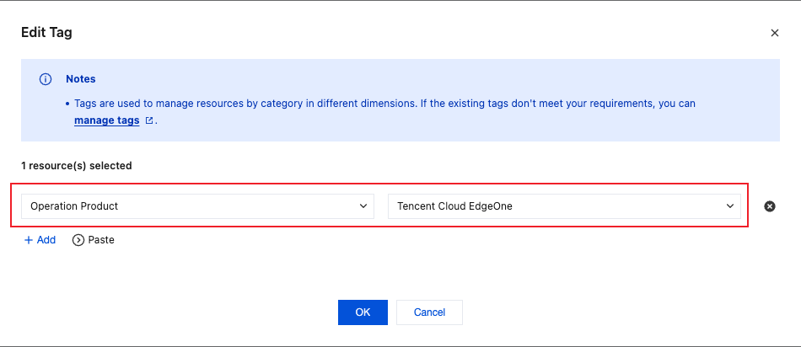Viewport: 801px width, 347px height.
Task: Click the info icon beside Notes
Action: click(46, 79)
